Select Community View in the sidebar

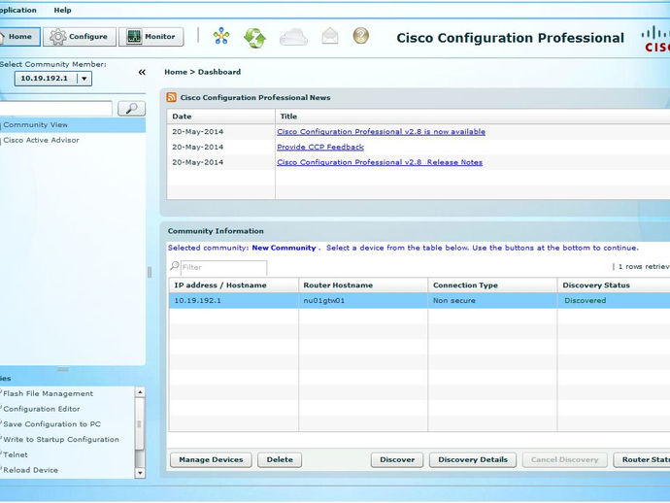[73, 125]
